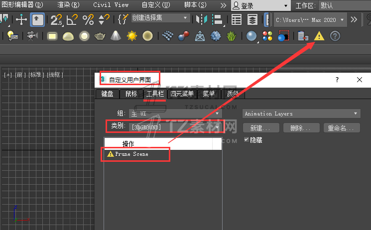Click the red and blue molecule icon

point(184,36)
